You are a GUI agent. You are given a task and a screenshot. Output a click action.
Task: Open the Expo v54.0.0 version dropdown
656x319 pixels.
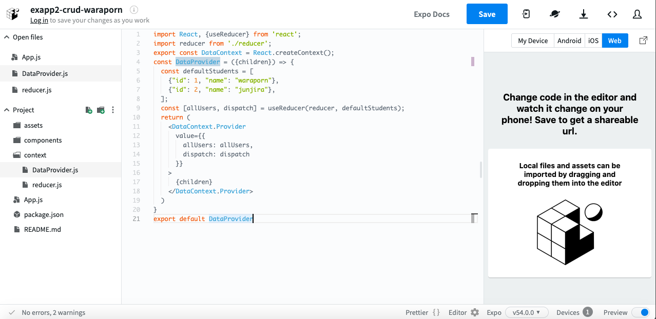pyautogui.click(x=527, y=312)
